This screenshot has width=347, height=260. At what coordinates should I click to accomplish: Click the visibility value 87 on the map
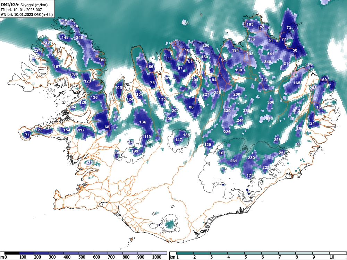[180, 68]
